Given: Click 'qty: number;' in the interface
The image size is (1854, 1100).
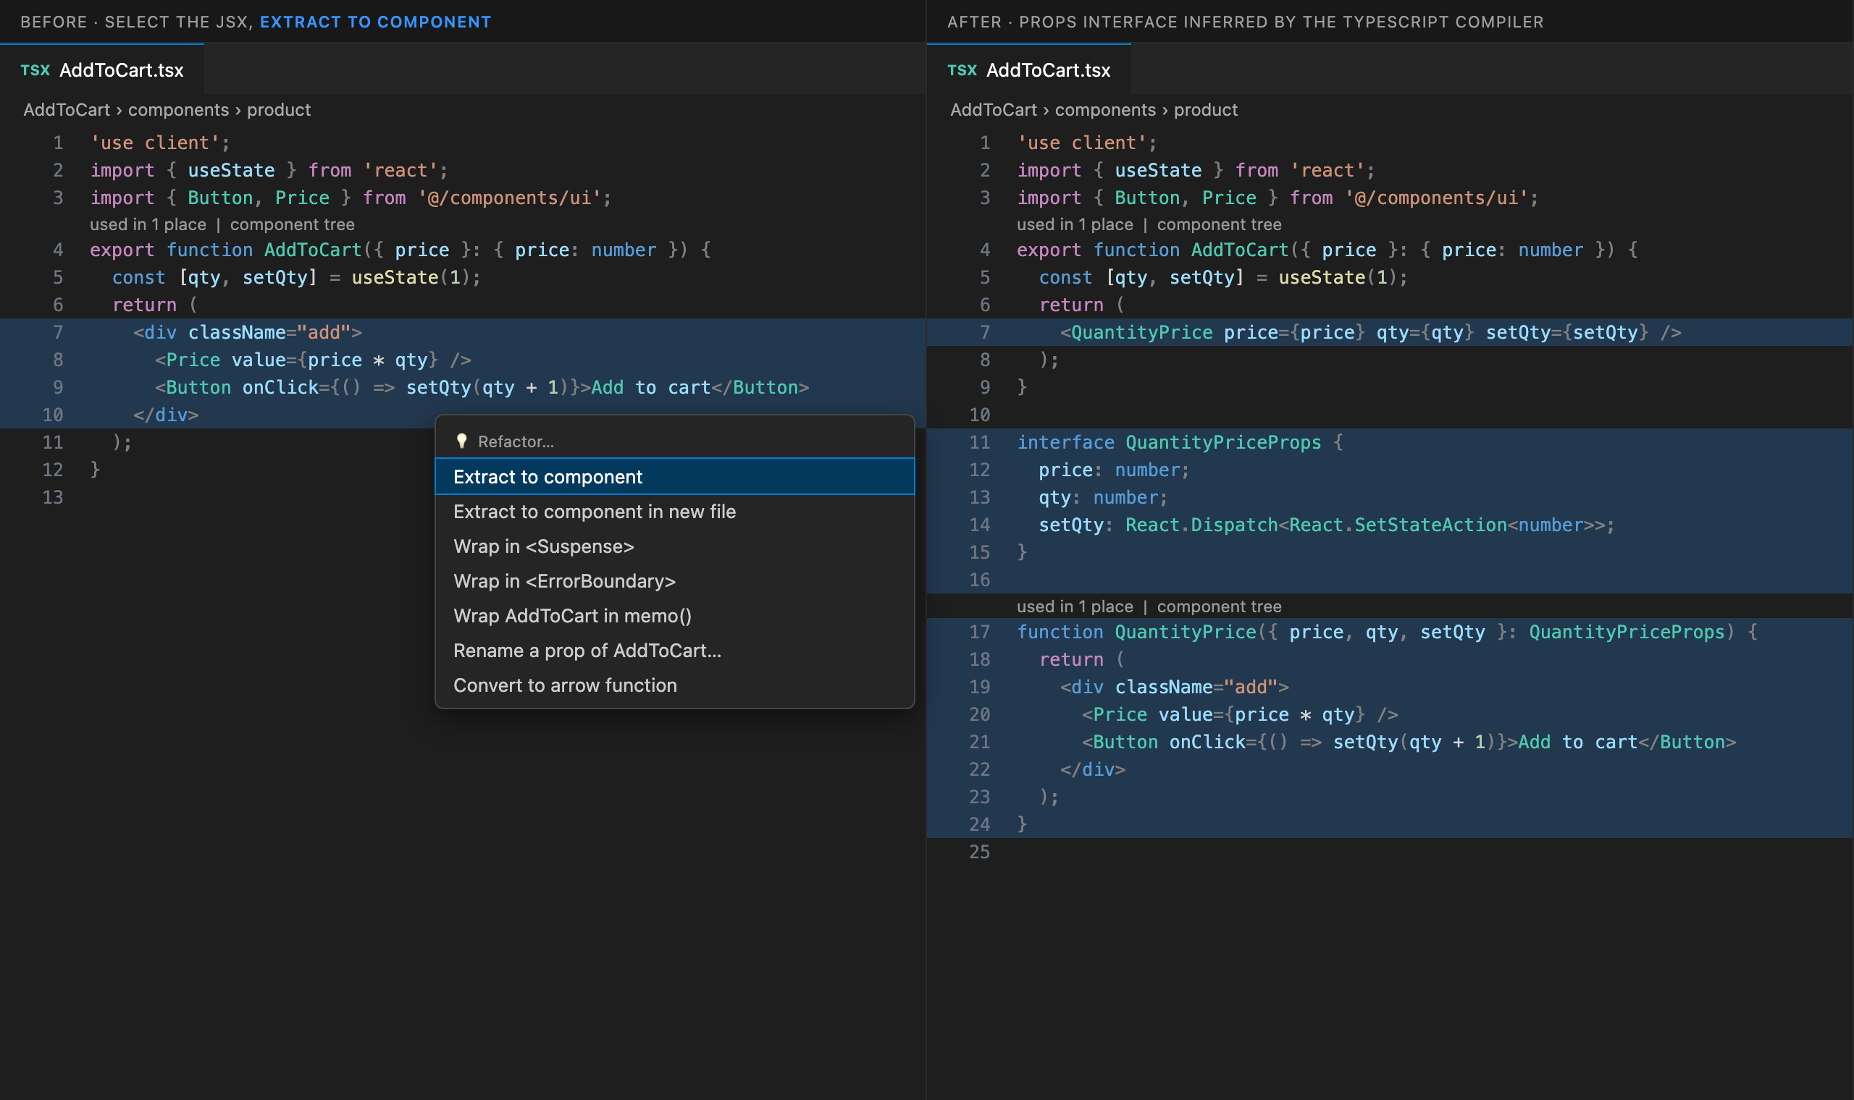Looking at the screenshot, I should [1103, 497].
